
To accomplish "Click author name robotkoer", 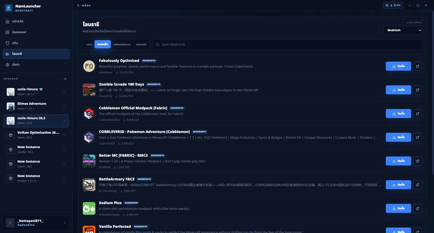I will pos(106,72).
